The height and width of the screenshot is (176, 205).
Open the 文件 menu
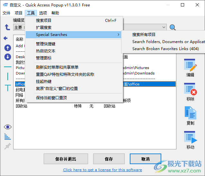pyautogui.click(x=6, y=13)
